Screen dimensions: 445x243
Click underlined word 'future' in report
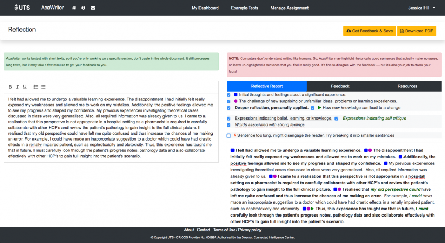pos(408,209)
